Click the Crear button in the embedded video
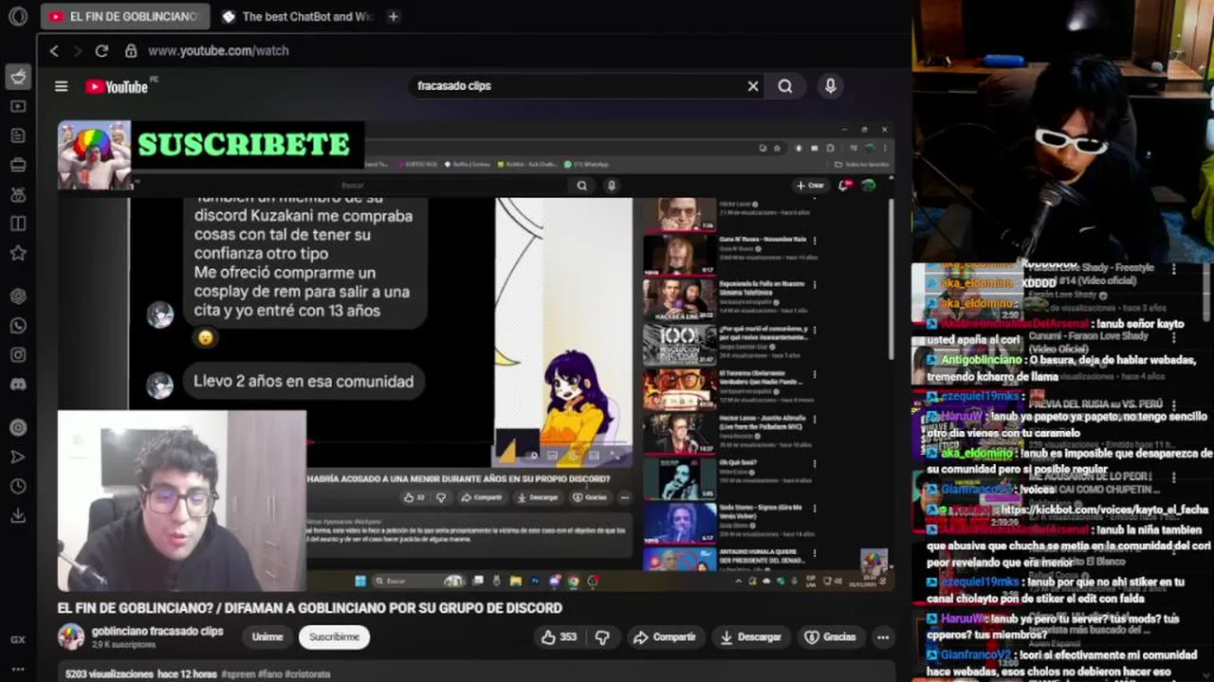1214x682 pixels. (810, 186)
